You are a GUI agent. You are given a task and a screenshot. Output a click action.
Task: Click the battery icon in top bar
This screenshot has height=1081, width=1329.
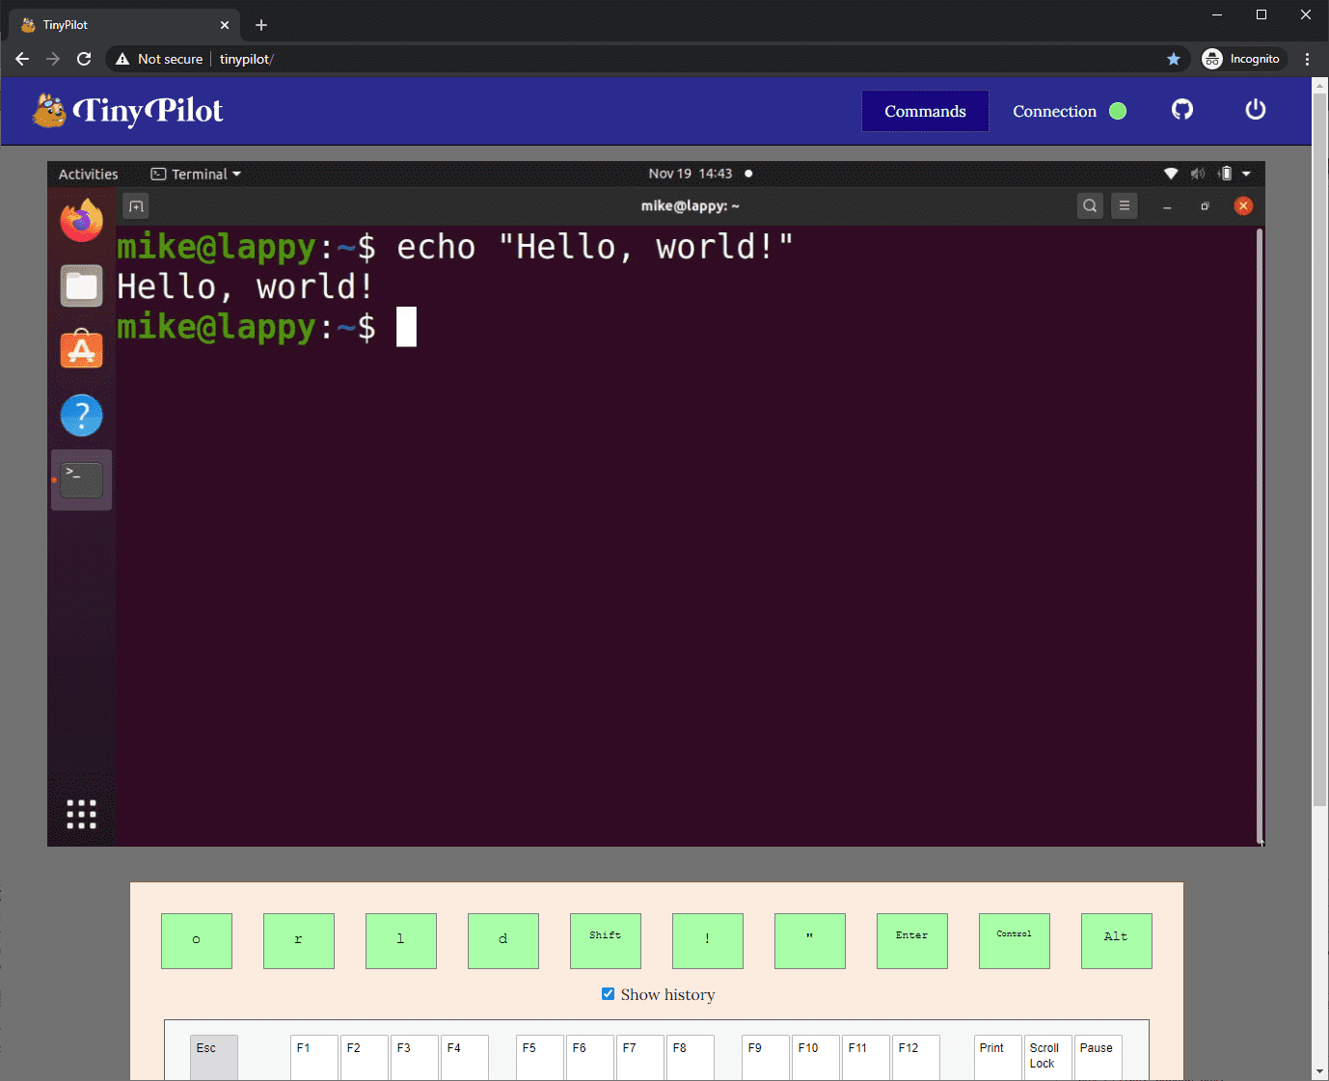pyautogui.click(x=1225, y=174)
